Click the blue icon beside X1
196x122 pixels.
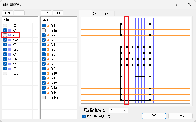point(10,30)
